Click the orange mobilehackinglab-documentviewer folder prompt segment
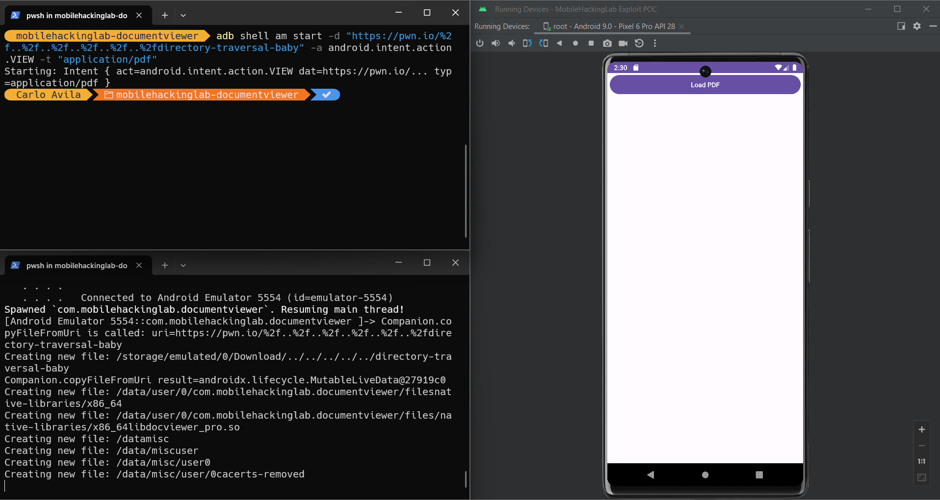This screenshot has height=500, width=940. (201, 95)
